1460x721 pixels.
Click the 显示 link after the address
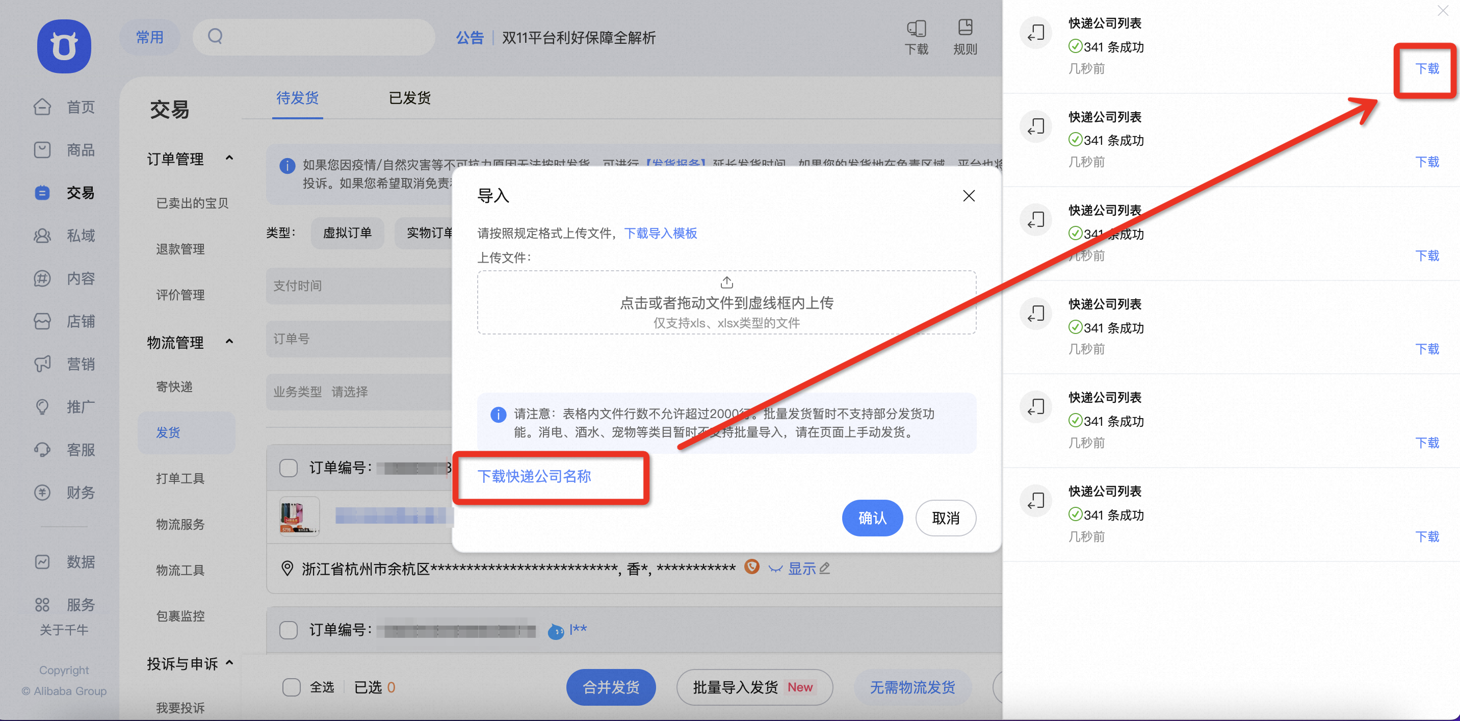tap(801, 569)
